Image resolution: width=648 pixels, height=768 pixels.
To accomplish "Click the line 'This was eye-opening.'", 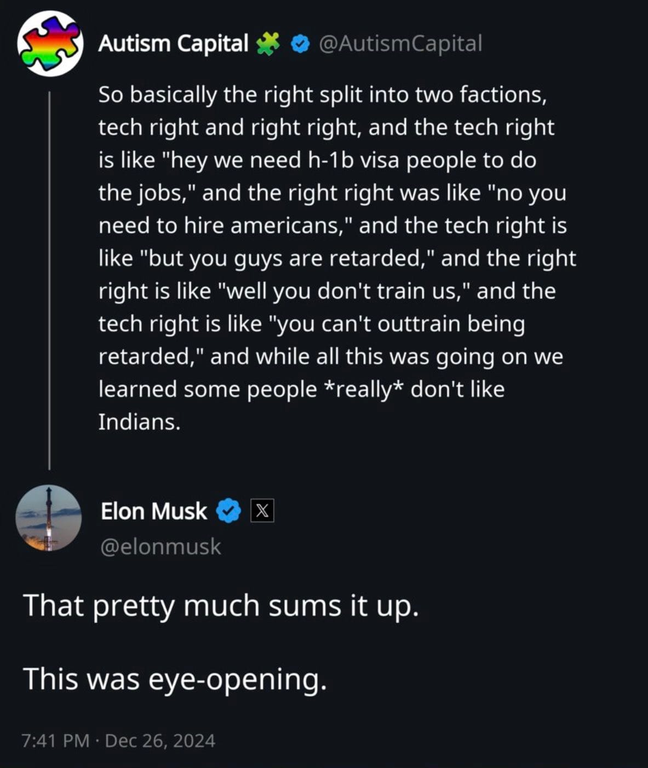I will (x=175, y=679).
